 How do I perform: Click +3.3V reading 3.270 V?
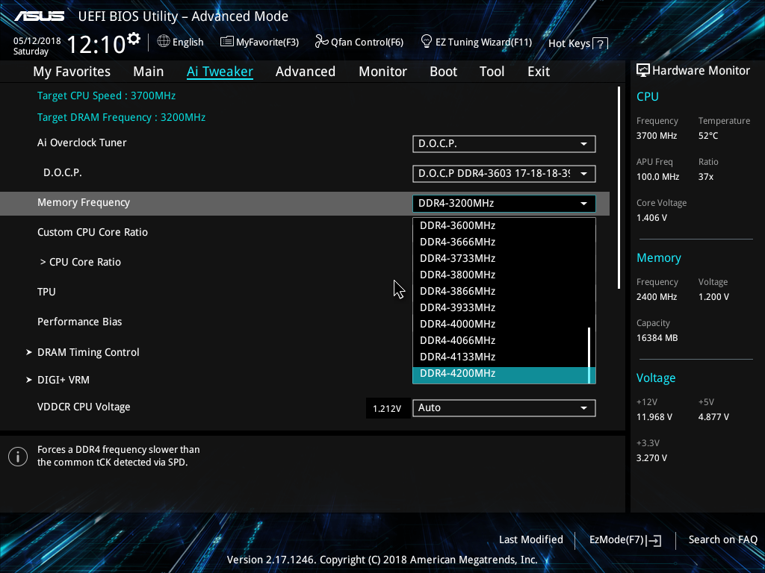click(651, 458)
